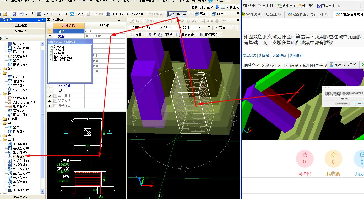This screenshot has width=364, height=199.
Task: Open 查看钢筋量 view rebar quantity
Action: point(136,14)
